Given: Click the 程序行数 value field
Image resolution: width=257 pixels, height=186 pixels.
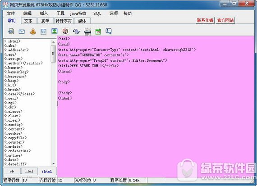Looking at the screenshot, I should [30, 180].
